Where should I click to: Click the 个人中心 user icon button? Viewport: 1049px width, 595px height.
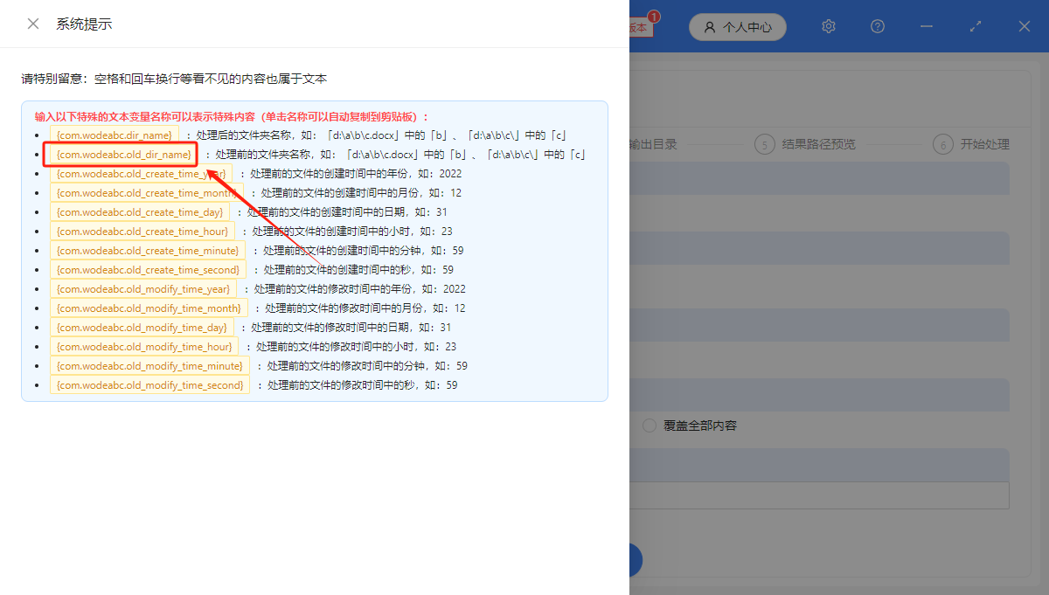tap(737, 27)
